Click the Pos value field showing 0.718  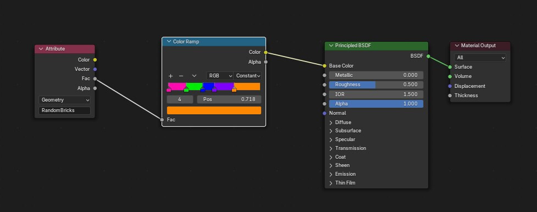pyautogui.click(x=229, y=99)
